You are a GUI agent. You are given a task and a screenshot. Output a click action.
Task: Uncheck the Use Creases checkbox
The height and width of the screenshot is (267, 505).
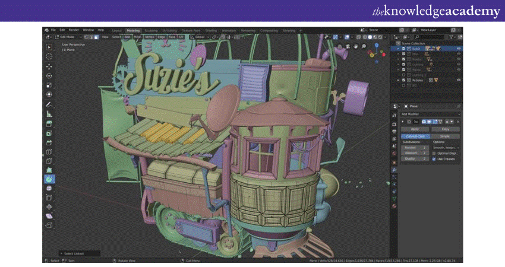[x=434, y=159]
